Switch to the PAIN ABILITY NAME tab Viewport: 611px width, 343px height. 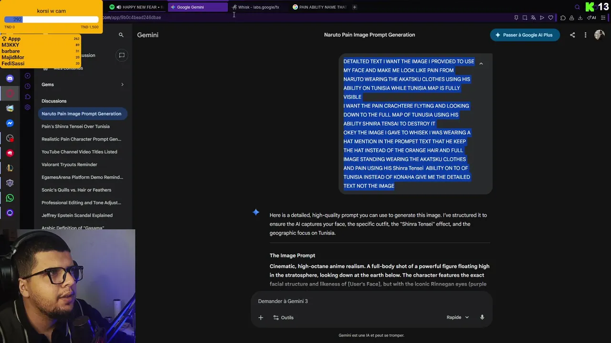[x=319, y=7]
